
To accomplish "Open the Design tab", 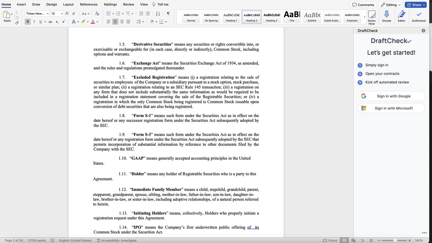I will (52, 4).
